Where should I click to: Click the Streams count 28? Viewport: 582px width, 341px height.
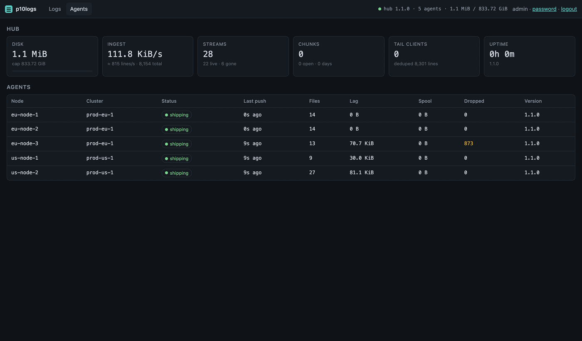click(208, 54)
